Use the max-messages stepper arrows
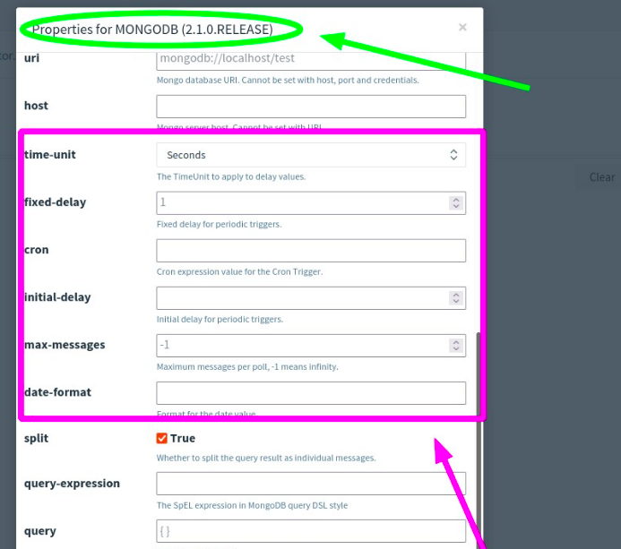 point(456,345)
